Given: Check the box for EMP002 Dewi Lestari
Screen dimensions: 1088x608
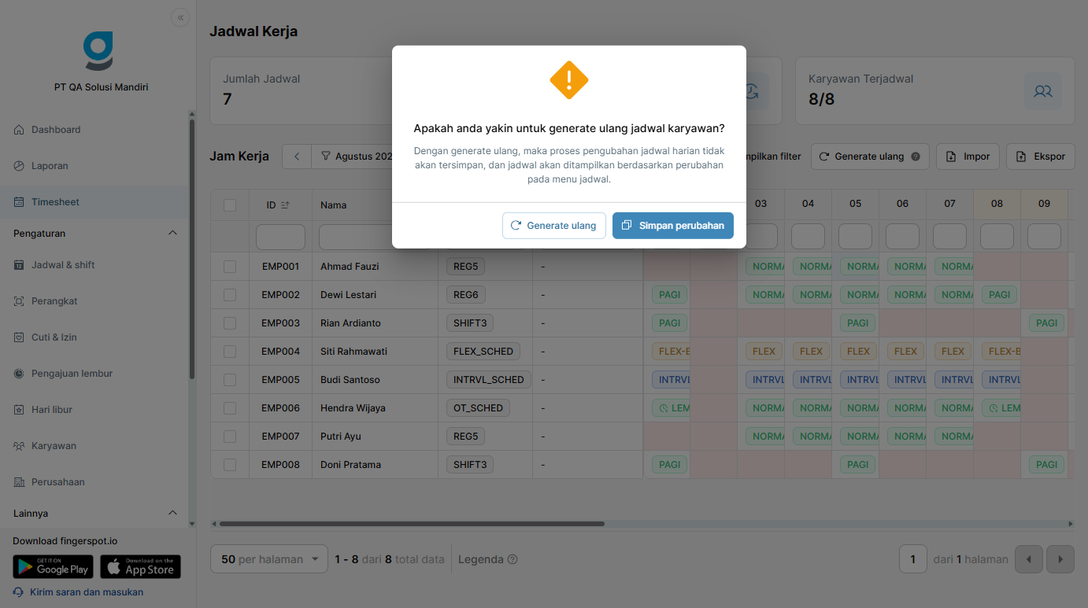Looking at the screenshot, I should pyautogui.click(x=230, y=295).
